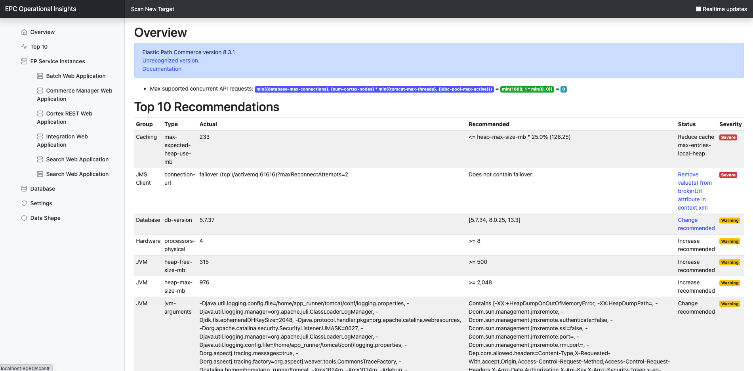Click Warning badge in heap-max-size-mb row
Screen dimensions: 753x371
[730, 283]
